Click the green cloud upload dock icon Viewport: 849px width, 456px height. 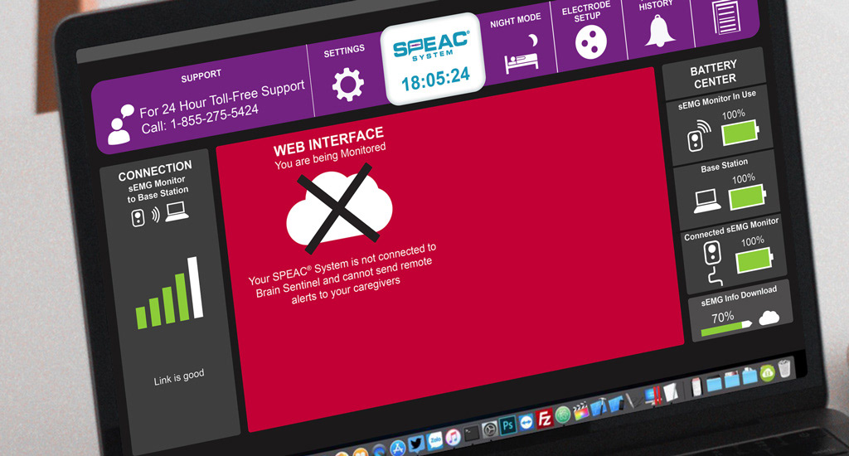767,372
